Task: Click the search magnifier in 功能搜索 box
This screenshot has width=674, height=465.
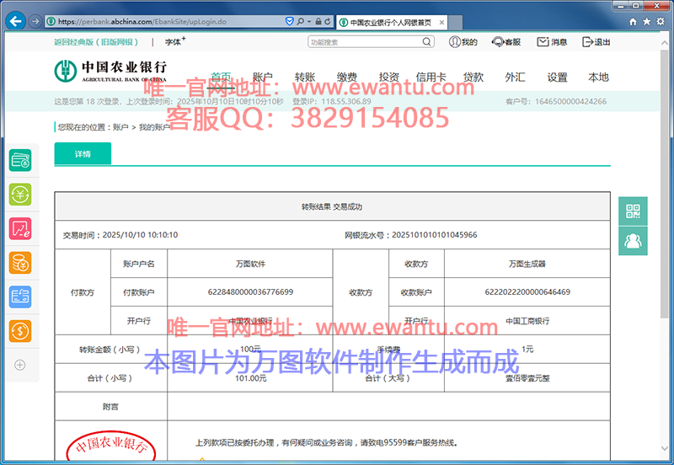Action: (426, 41)
